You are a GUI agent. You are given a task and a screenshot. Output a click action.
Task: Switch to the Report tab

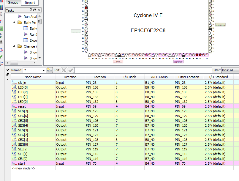[30, 3]
